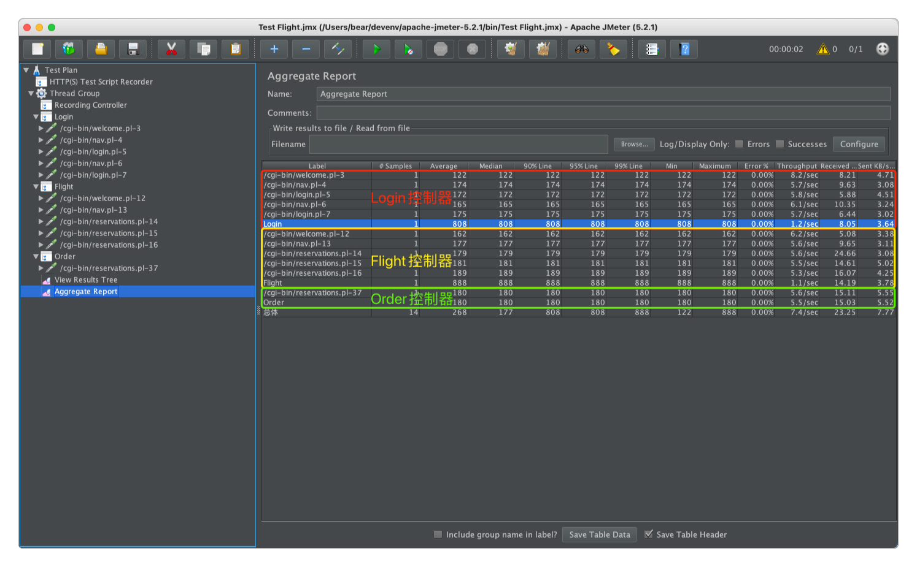Click the Filename input field
This screenshot has height=567, width=917.
(458, 144)
